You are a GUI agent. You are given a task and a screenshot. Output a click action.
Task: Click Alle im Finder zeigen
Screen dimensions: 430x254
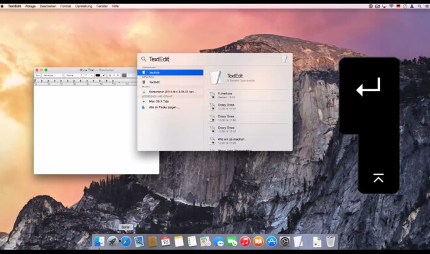(170, 107)
